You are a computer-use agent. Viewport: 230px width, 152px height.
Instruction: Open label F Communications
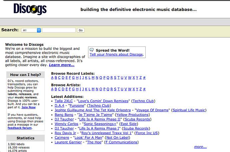tap(121, 142)
